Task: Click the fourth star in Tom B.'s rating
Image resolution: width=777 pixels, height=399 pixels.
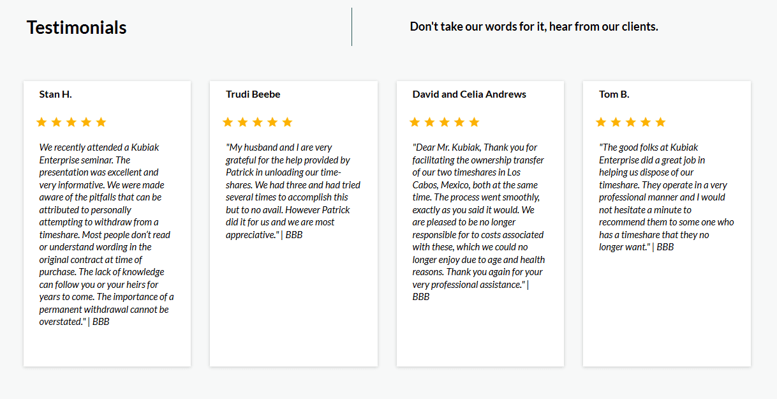Action: (x=646, y=122)
